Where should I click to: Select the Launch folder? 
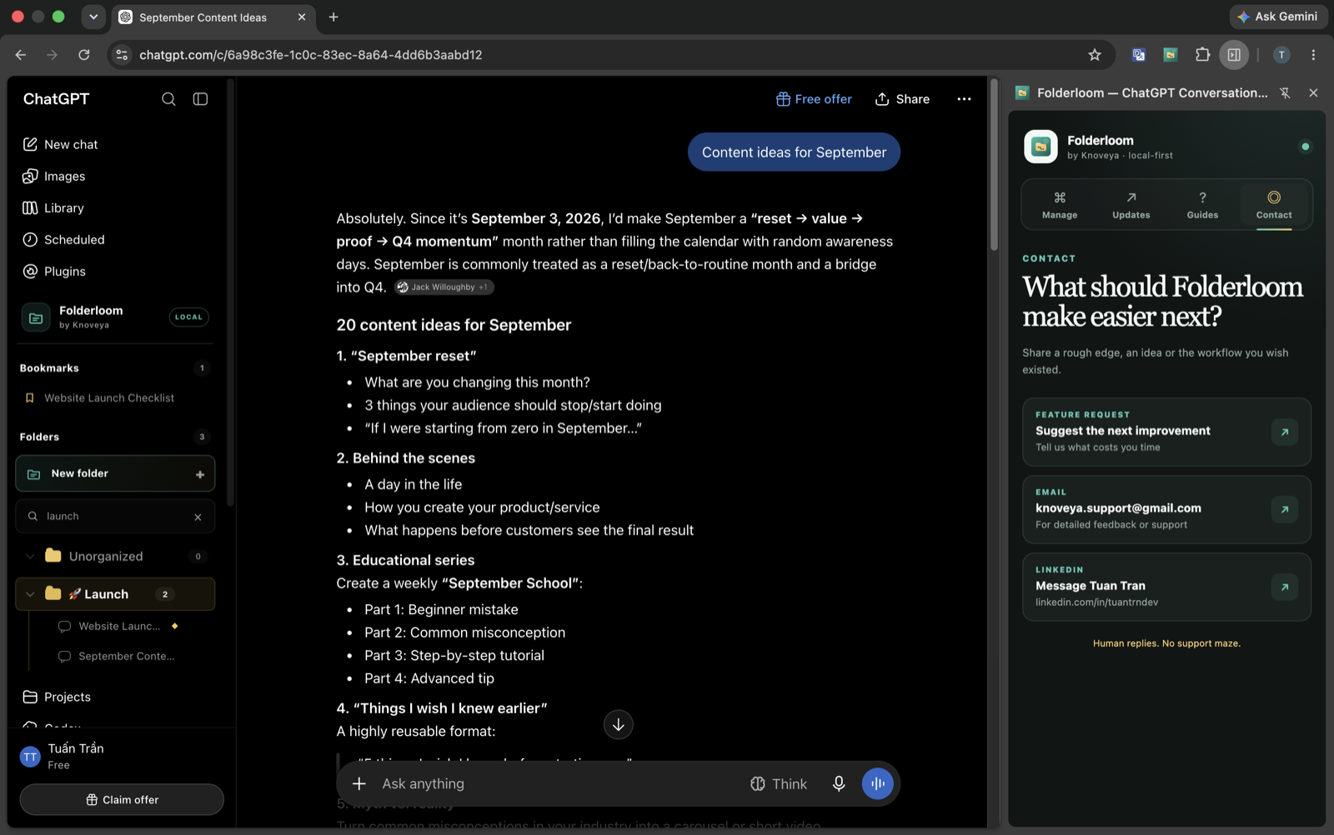(x=115, y=594)
